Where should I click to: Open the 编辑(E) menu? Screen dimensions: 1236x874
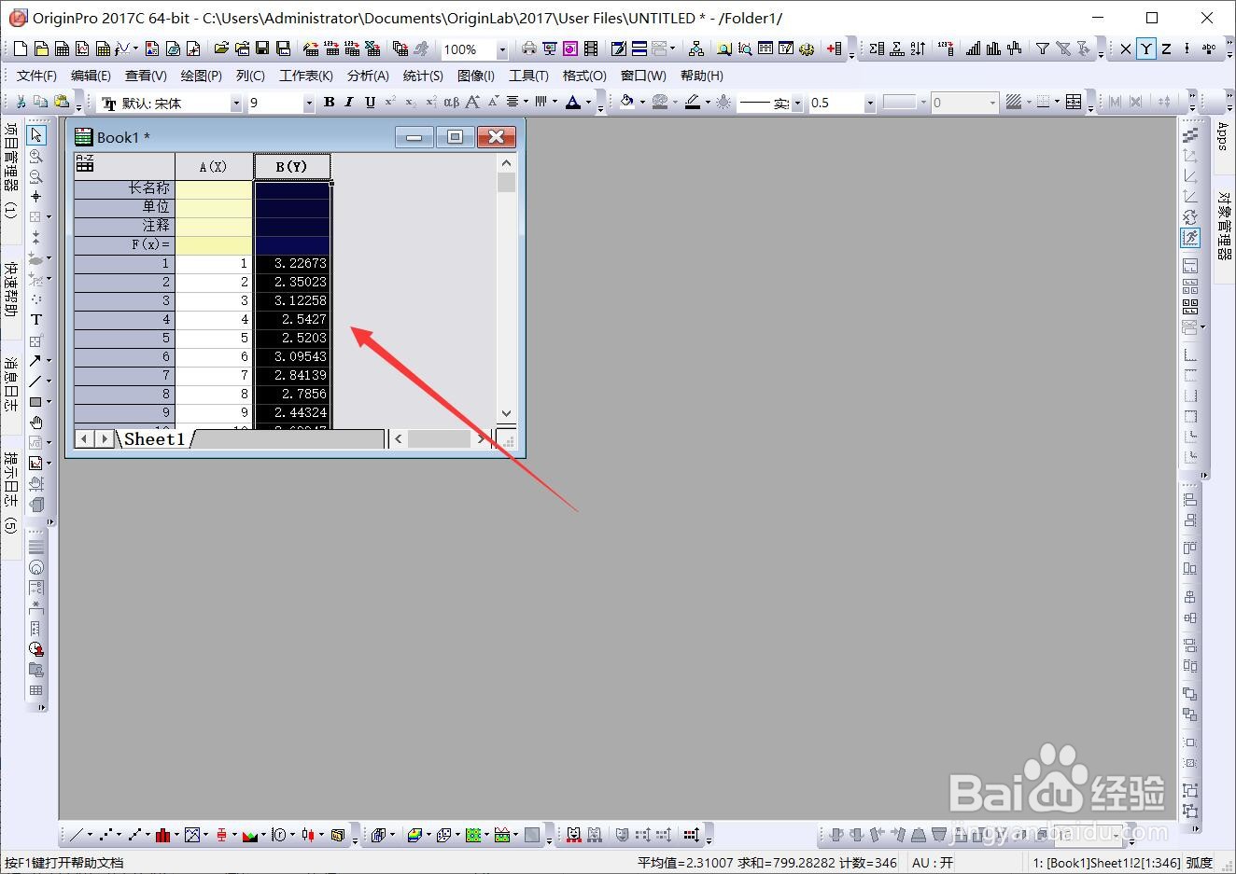[91, 76]
